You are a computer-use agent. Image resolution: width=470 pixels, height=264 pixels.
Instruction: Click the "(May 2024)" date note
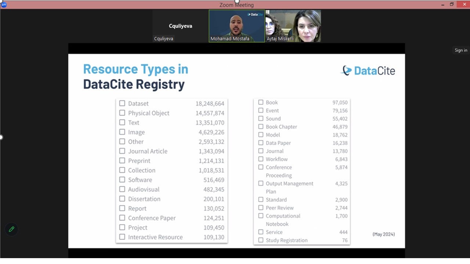click(384, 234)
